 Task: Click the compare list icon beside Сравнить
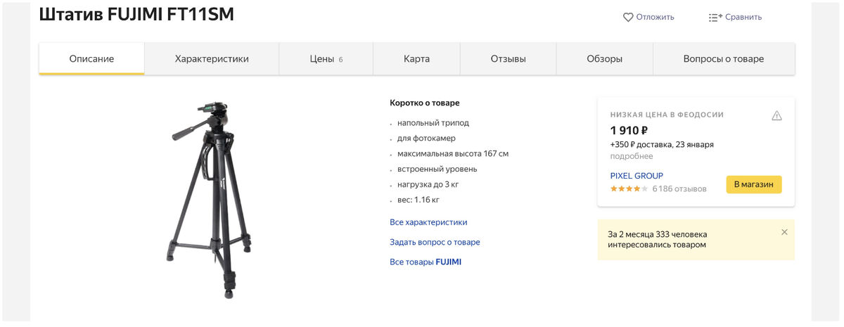click(x=715, y=18)
